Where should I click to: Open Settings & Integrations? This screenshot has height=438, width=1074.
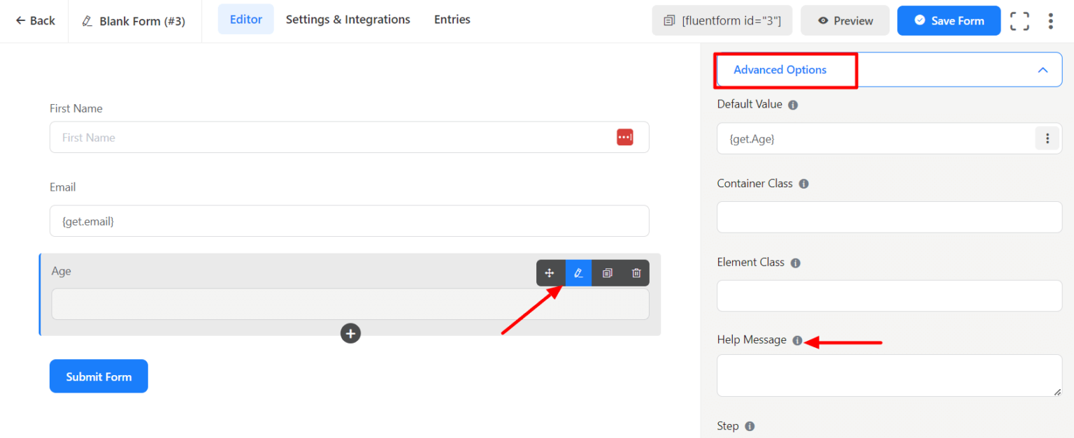coord(348,20)
